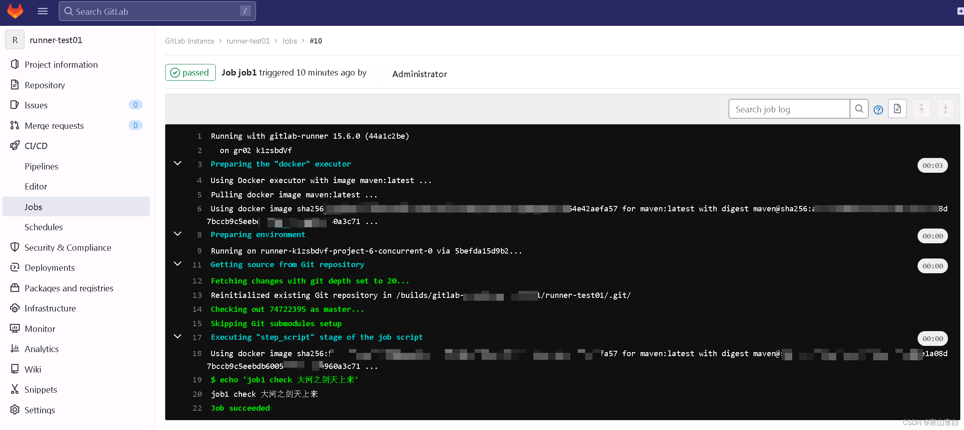Select Jobs in the sidebar

pyautogui.click(x=76, y=207)
